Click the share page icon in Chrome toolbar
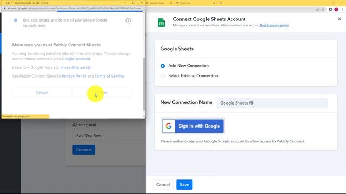The width and height of the screenshot is (346, 194). point(317,10)
